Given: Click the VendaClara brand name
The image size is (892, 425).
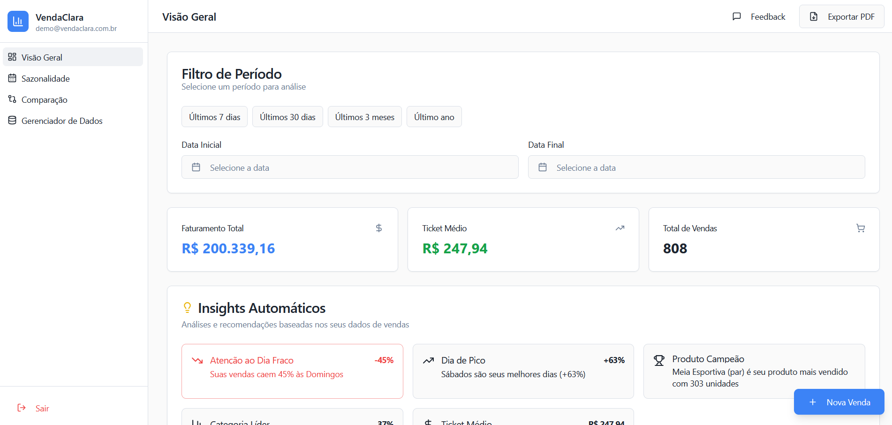Looking at the screenshot, I should pyautogui.click(x=60, y=17).
